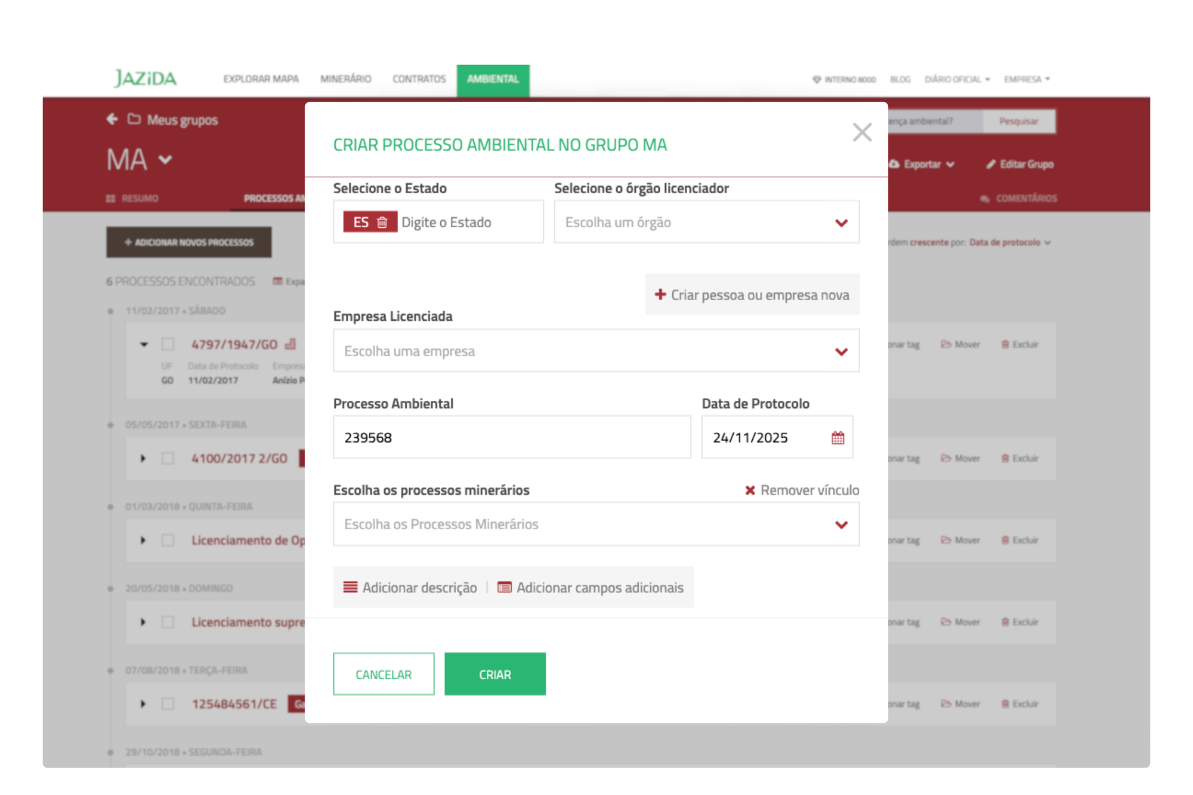
Task: Open the Processos Minerários dropdown
Action: 595,524
